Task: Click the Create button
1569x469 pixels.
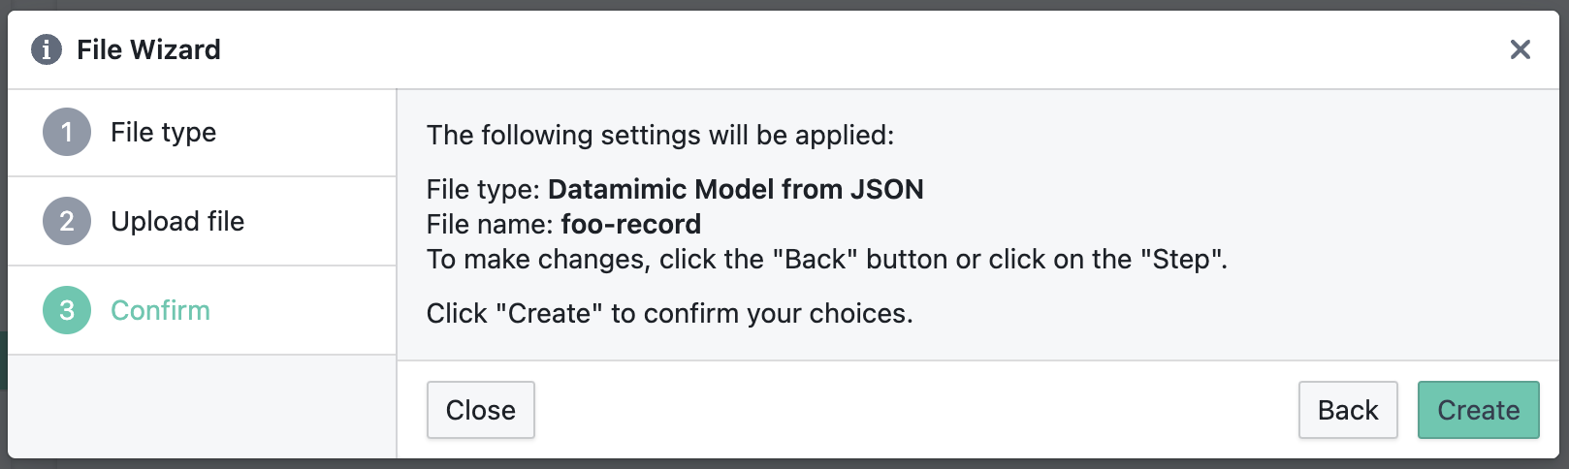Action: pos(1478,410)
